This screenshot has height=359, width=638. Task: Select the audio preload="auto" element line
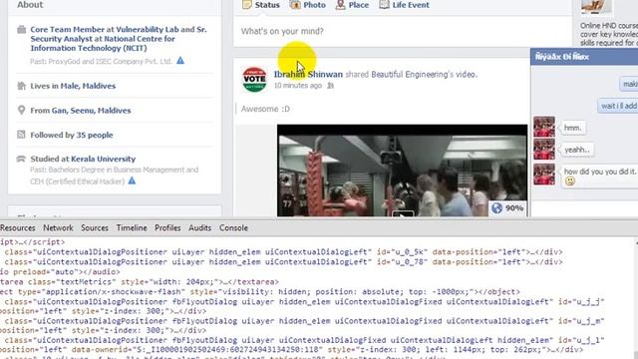(60, 272)
